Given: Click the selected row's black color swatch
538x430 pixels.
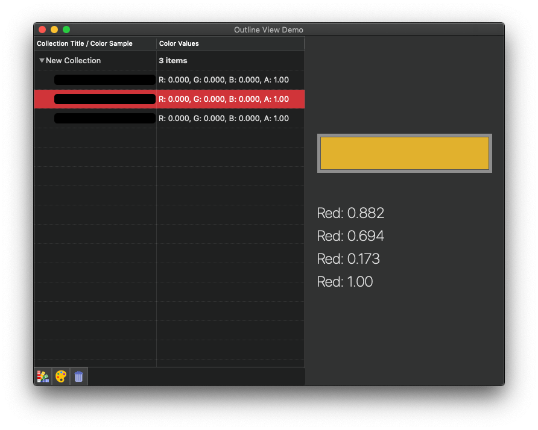Looking at the screenshot, I should pyautogui.click(x=105, y=99).
